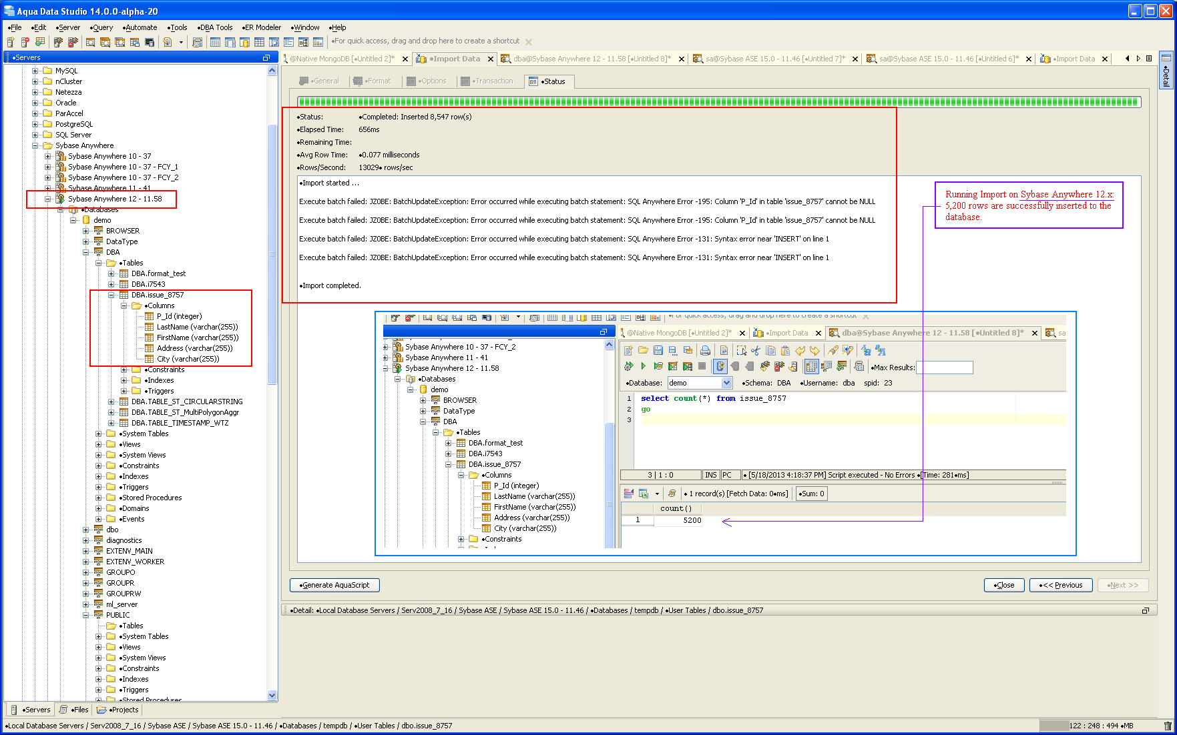Close the Native MongoDB Untitled 2 tab
1177x735 pixels.
tap(405, 59)
